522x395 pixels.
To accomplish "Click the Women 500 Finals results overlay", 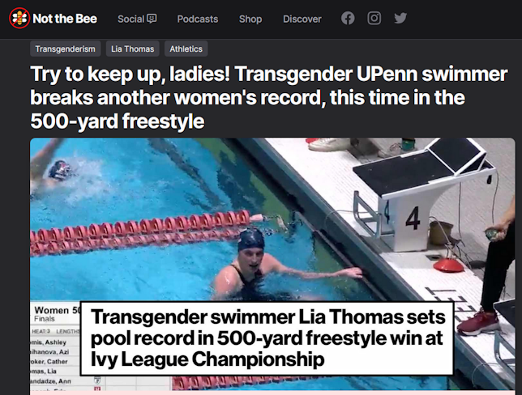I will pos(56,346).
